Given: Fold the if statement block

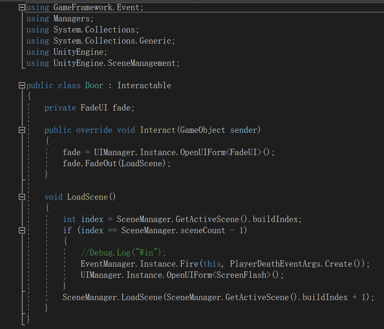Looking at the screenshot, I should coord(22,230).
